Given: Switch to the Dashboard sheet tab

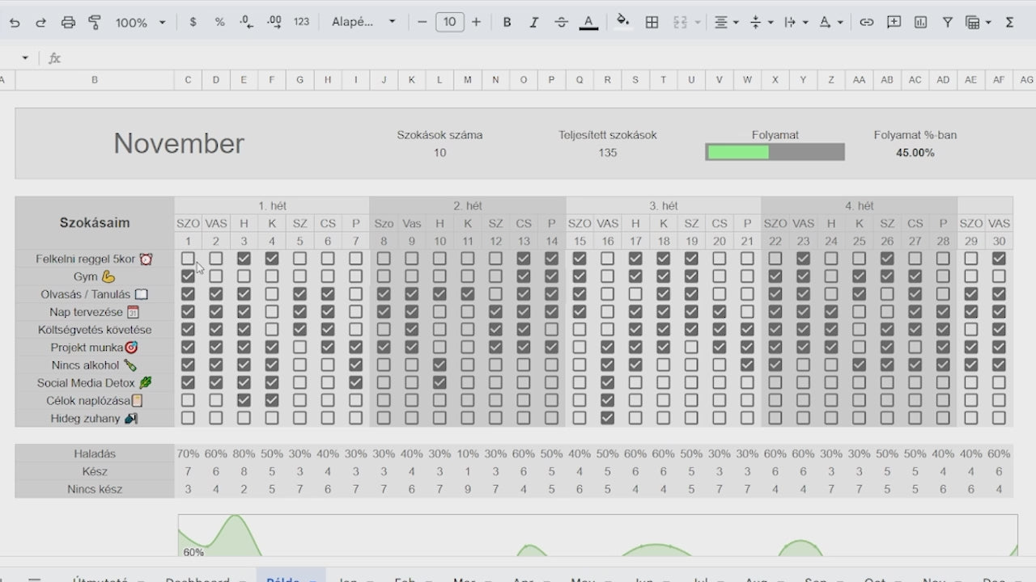Looking at the screenshot, I should pos(198,579).
